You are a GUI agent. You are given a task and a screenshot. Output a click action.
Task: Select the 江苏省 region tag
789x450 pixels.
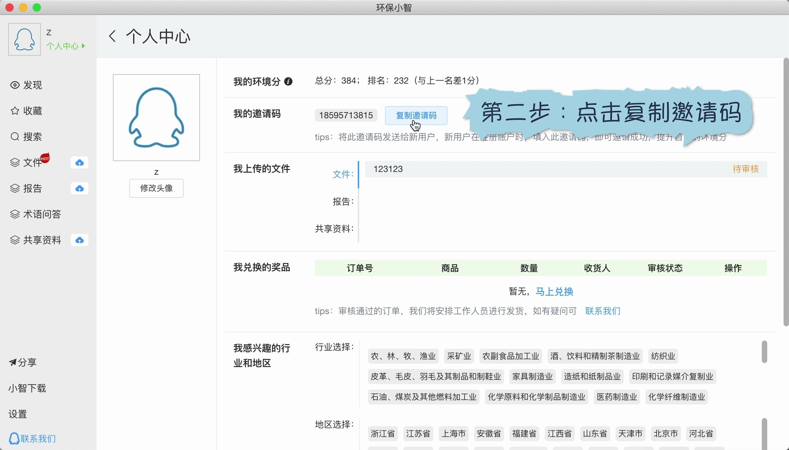click(x=418, y=434)
